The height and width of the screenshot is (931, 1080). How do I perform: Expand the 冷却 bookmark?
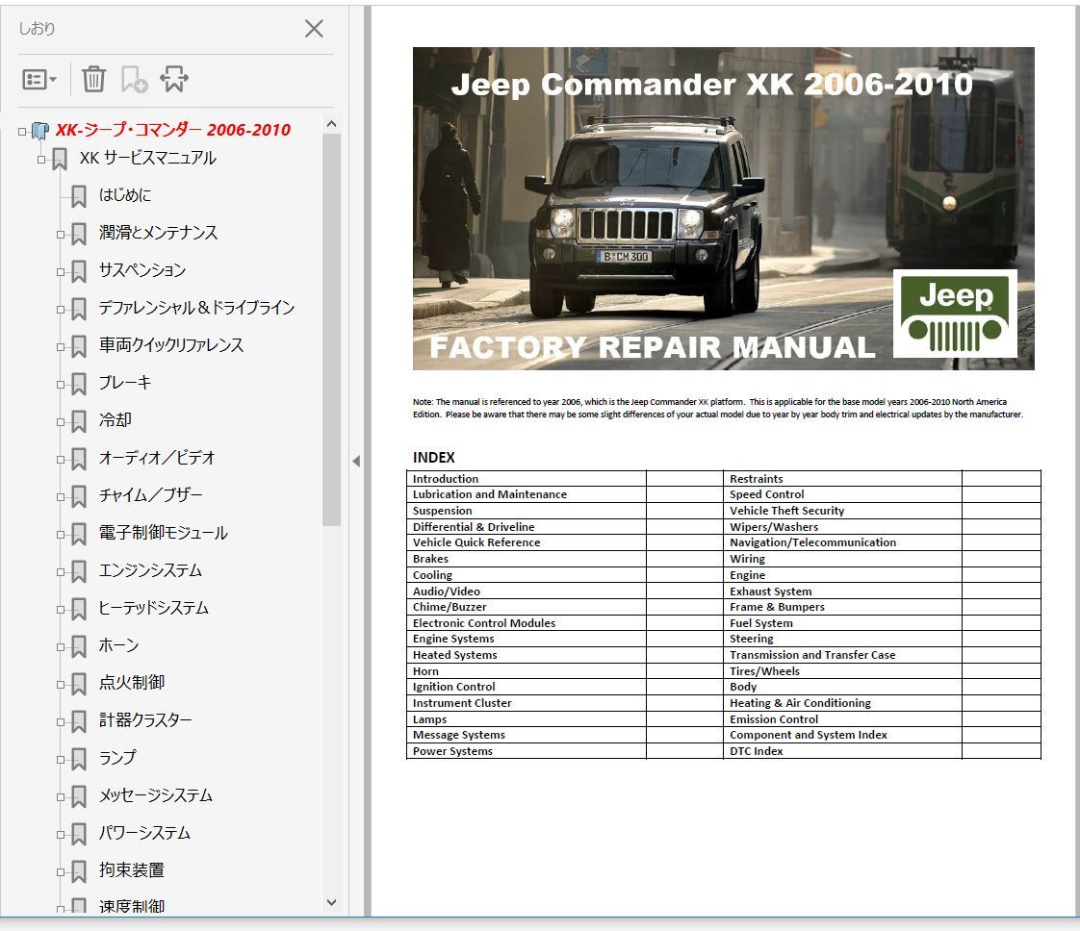pos(61,422)
